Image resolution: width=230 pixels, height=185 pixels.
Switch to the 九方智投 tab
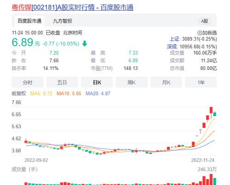tap(63, 21)
